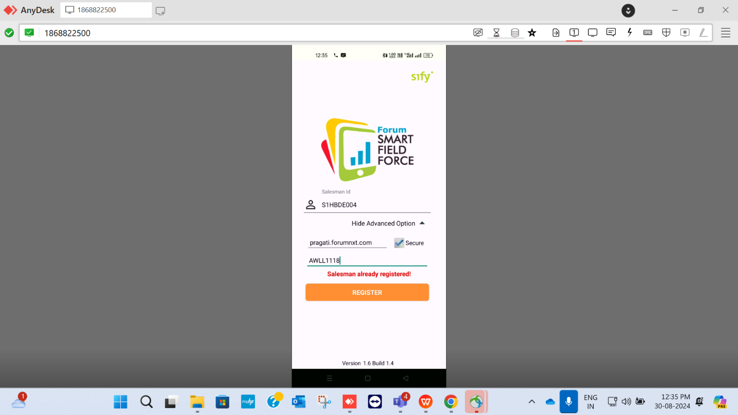Click the Salesman already registered! error text
Image resolution: width=738 pixels, height=415 pixels.
click(x=369, y=274)
